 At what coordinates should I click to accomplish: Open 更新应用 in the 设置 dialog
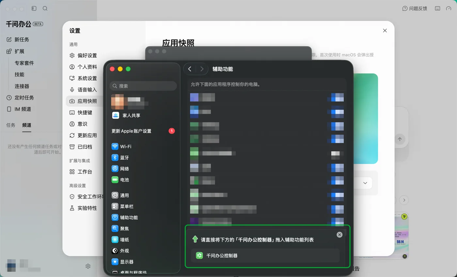84,136
